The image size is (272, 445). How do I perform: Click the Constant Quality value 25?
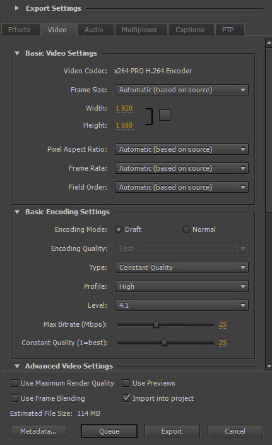tap(223, 343)
